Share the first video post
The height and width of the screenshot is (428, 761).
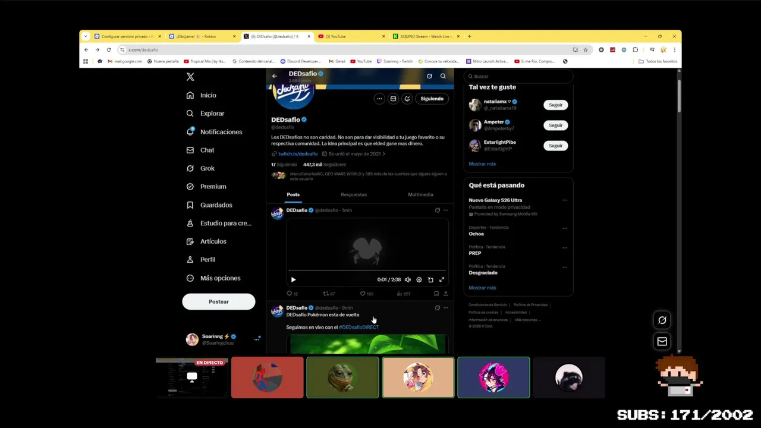[x=446, y=294]
